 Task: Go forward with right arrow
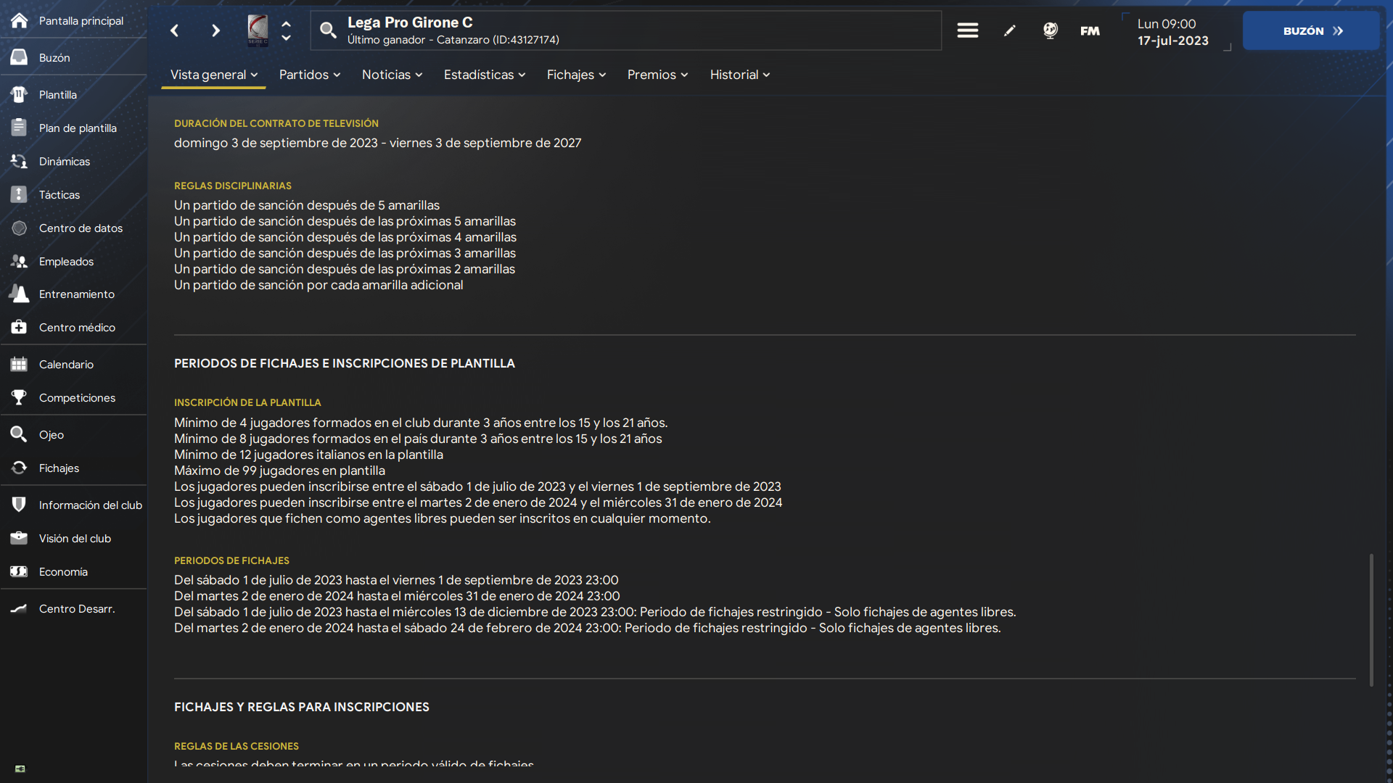pyautogui.click(x=215, y=30)
